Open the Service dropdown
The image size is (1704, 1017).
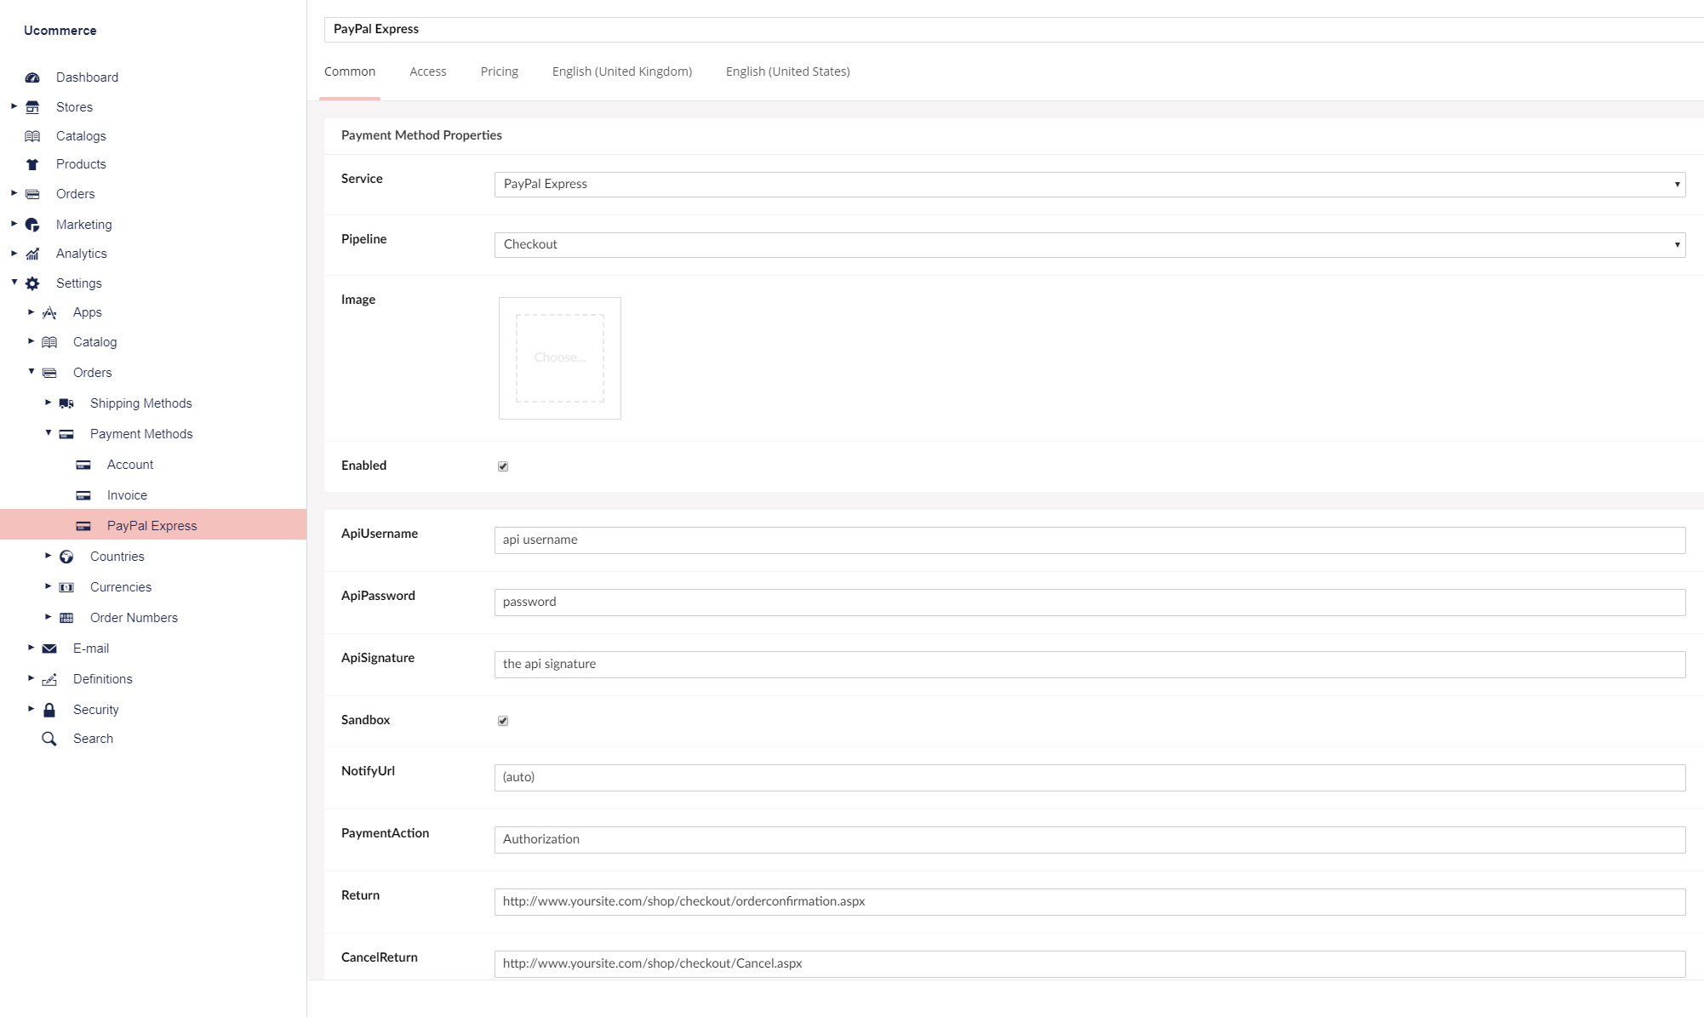pyautogui.click(x=1089, y=185)
